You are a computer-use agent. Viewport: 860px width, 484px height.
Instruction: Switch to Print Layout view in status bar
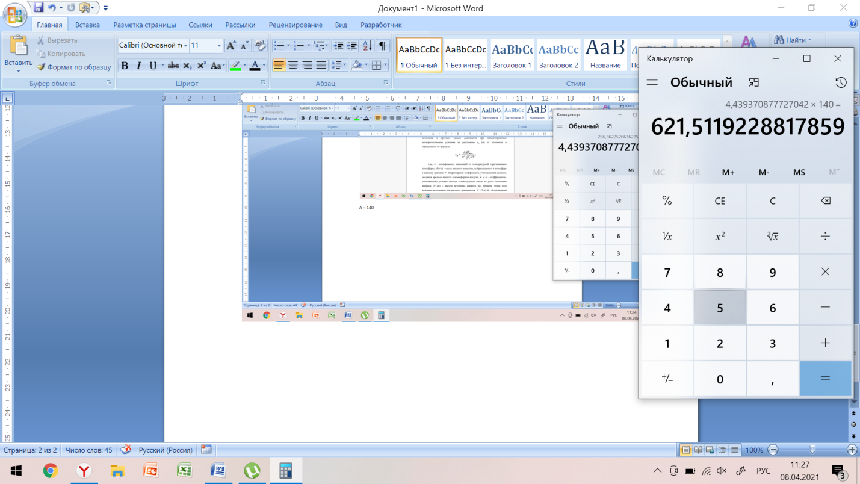pos(685,450)
